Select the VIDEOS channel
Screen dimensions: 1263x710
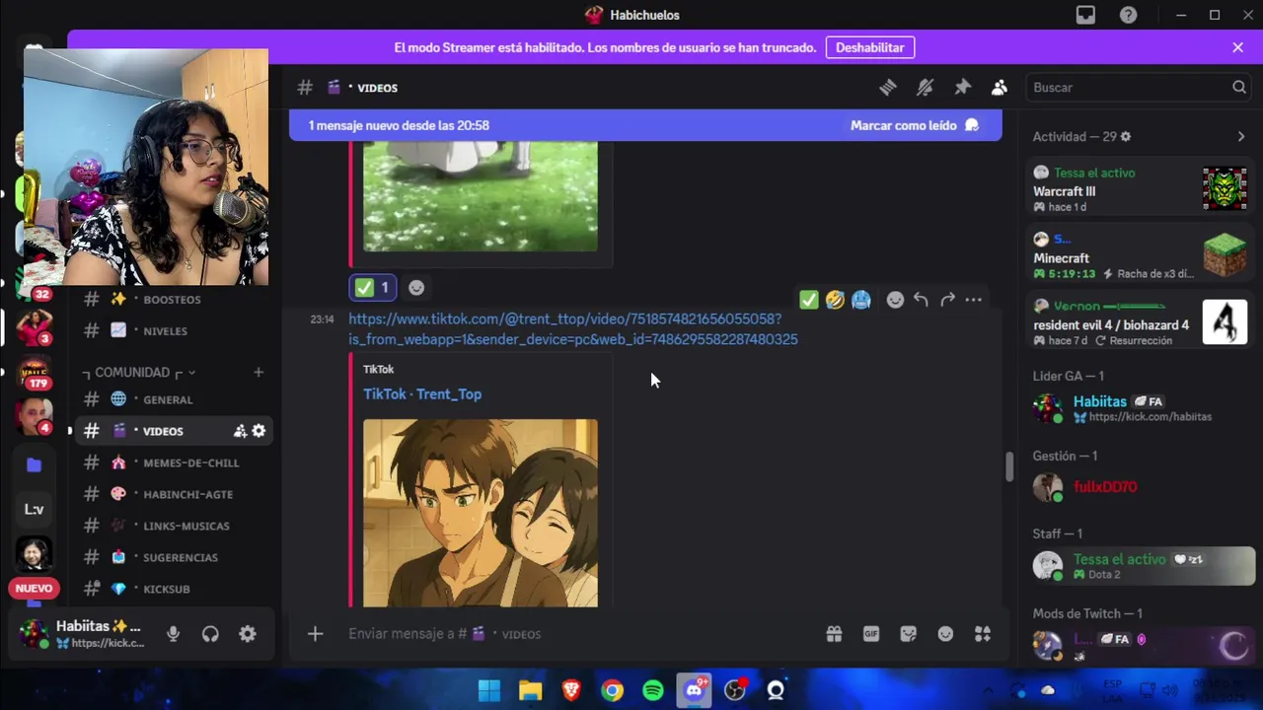tap(172, 431)
